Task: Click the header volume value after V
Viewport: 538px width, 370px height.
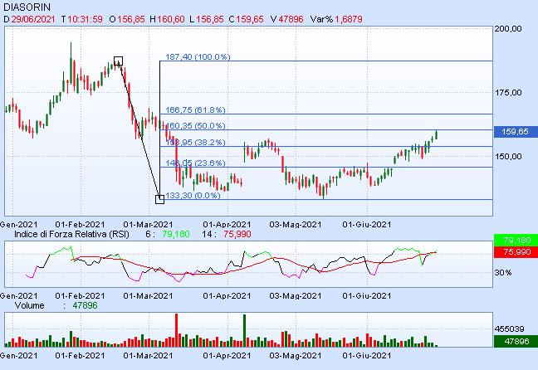Action: pyautogui.click(x=291, y=19)
